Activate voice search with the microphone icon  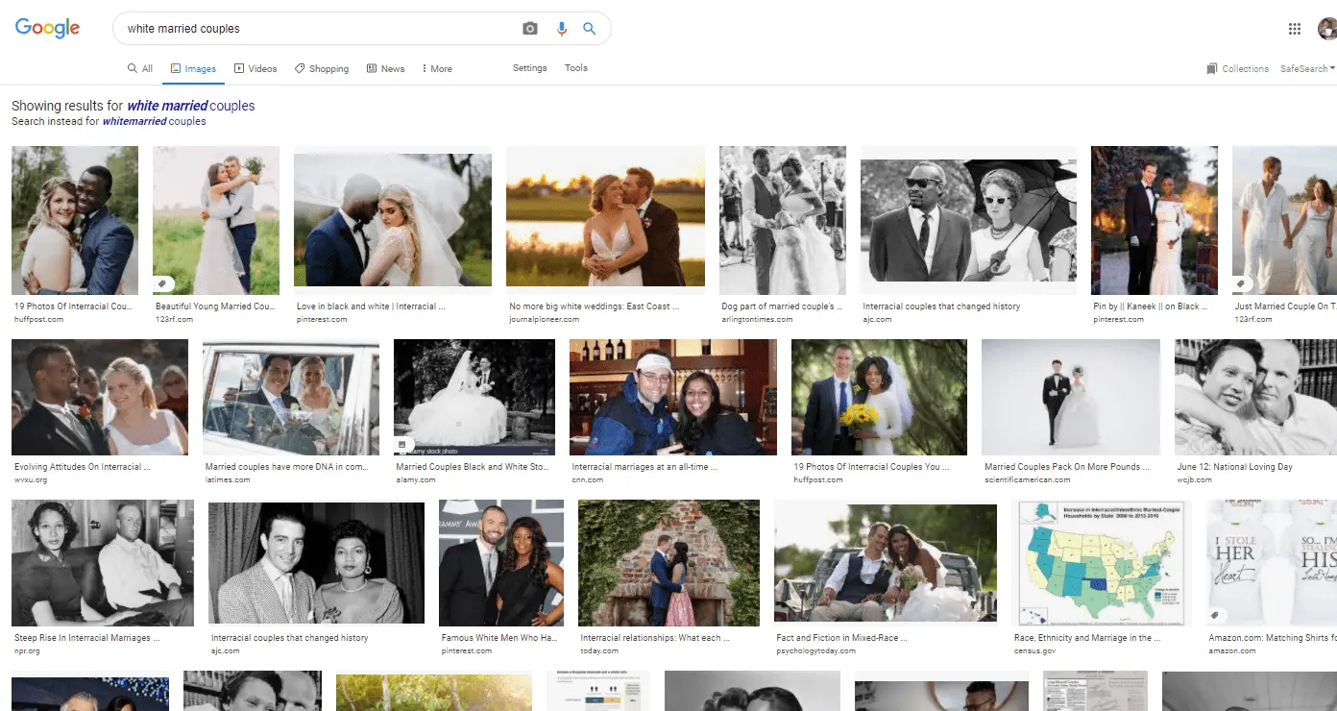click(562, 28)
